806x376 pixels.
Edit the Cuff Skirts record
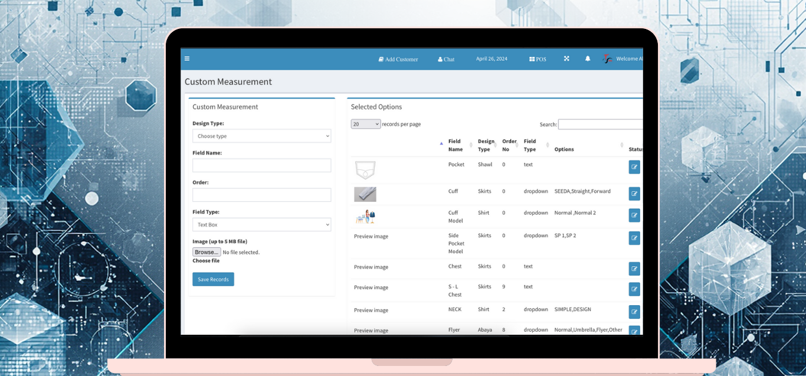point(634,194)
